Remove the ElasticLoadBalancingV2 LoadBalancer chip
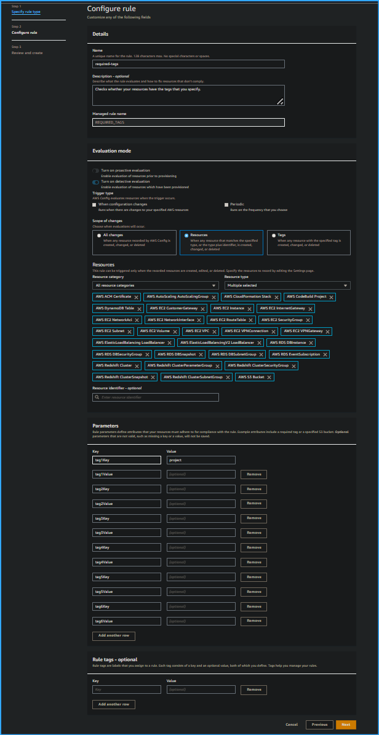This screenshot has width=379, height=735. coord(259,343)
